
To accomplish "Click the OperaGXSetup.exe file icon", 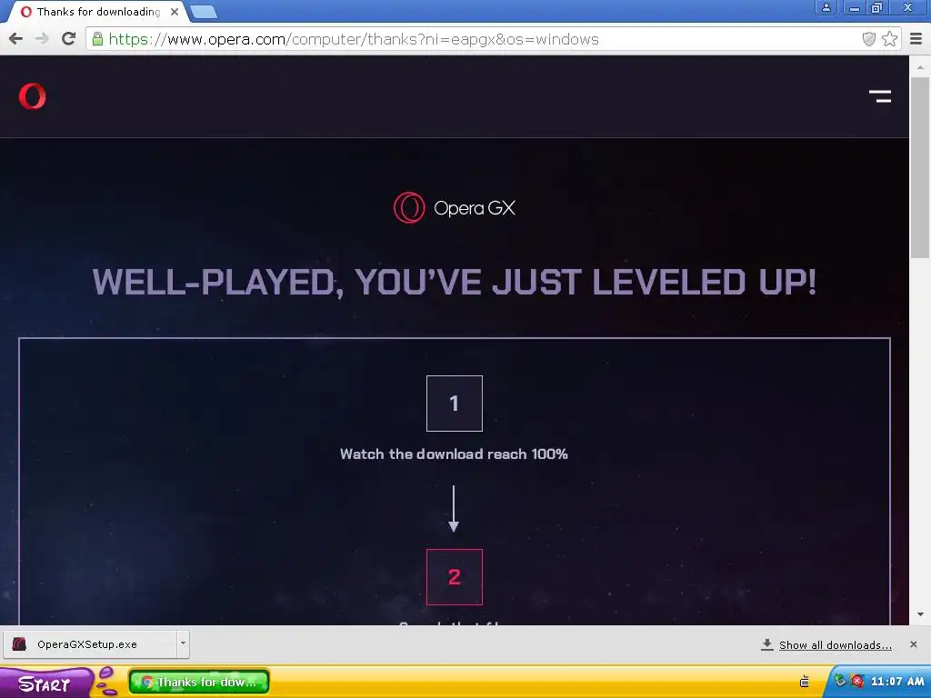I will [x=20, y=644].
